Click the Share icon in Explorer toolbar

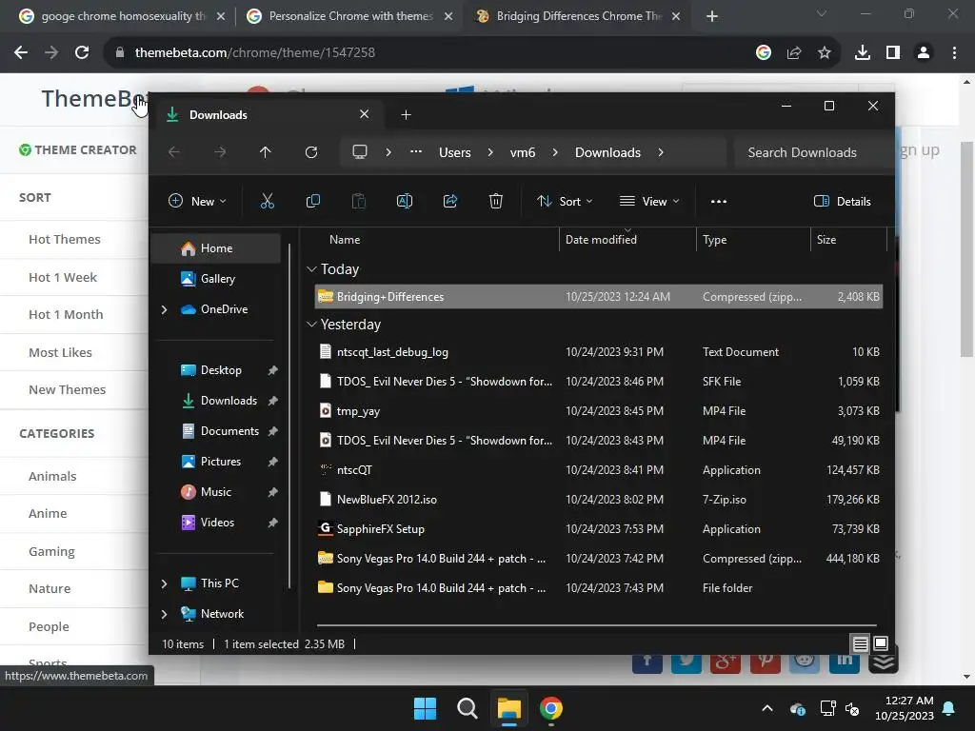pyautogui.click(x=450, y=201)
